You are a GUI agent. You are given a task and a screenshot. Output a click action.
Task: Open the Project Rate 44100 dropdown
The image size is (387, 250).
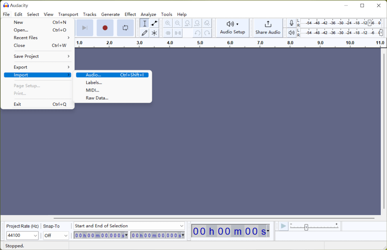22,235
